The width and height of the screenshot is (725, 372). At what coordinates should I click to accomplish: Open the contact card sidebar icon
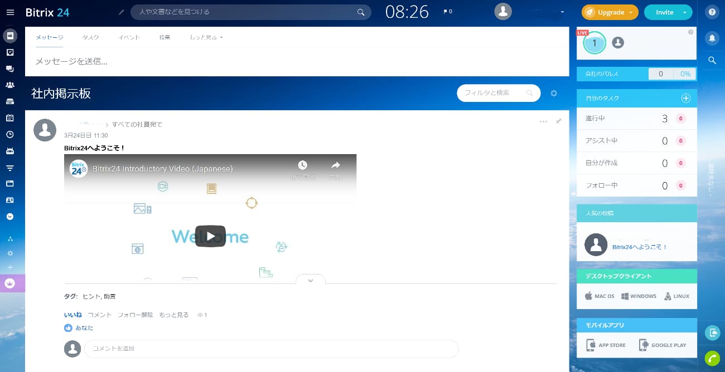(x=10, y=199)
